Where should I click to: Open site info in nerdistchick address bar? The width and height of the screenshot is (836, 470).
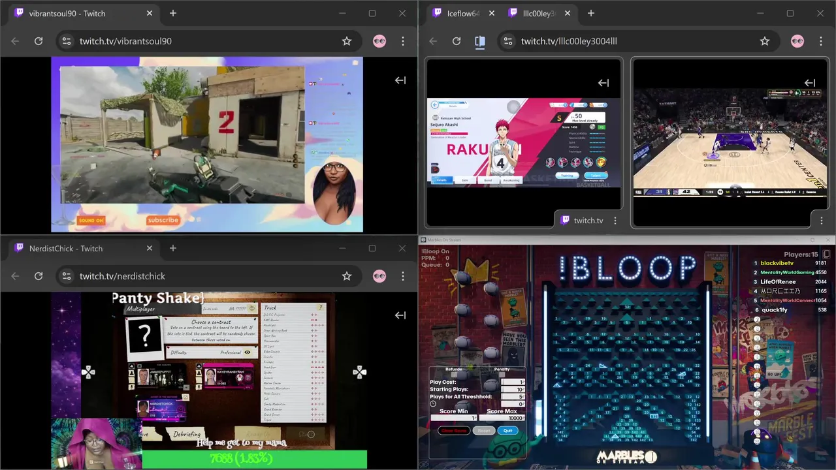tap(66, 276)
